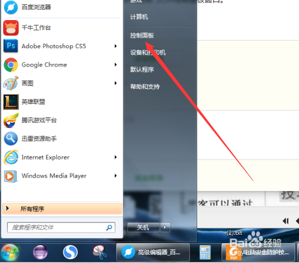This screenshot has height=263, width=299.
Task: Open the 腾讯游戏平台 icon
Action: 11,120
